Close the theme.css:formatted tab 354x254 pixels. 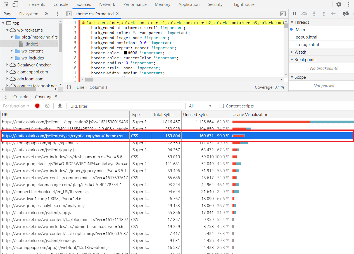click(117, 14)
